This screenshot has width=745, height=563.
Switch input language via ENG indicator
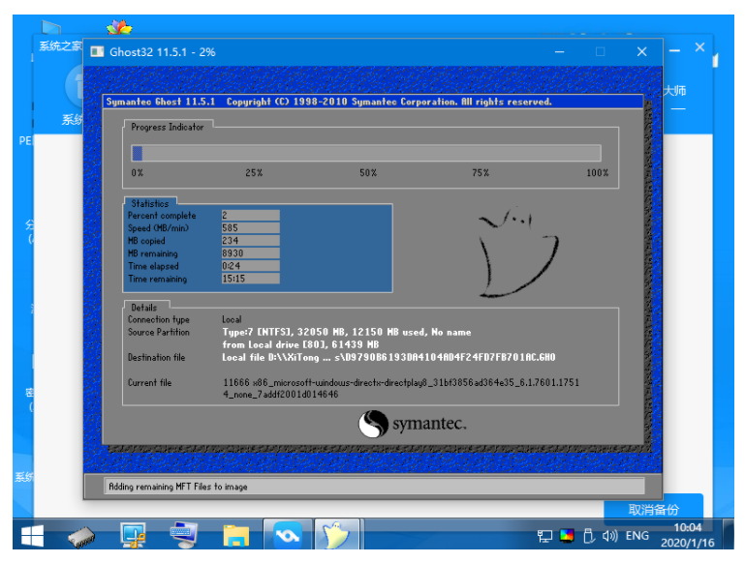tap(636, 535)
